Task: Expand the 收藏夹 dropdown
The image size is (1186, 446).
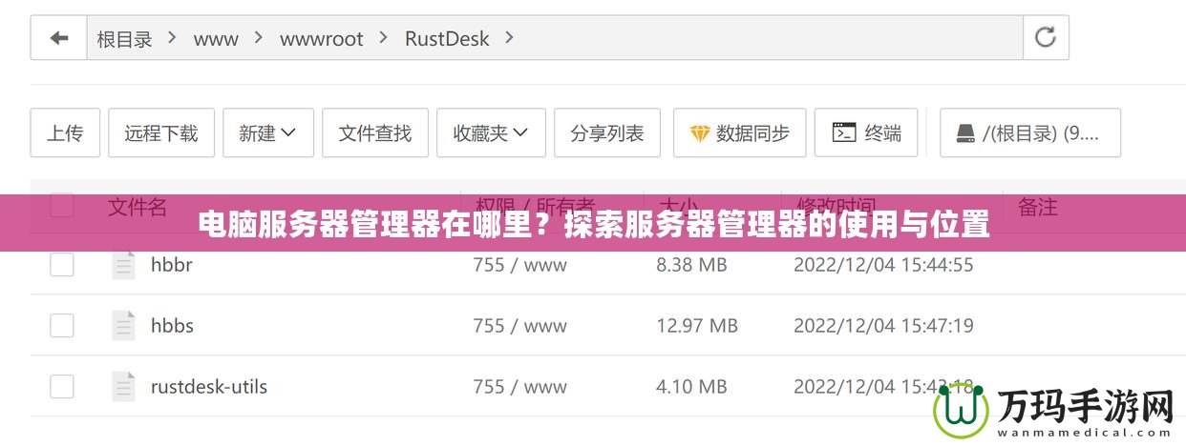Action: [491, 132]
